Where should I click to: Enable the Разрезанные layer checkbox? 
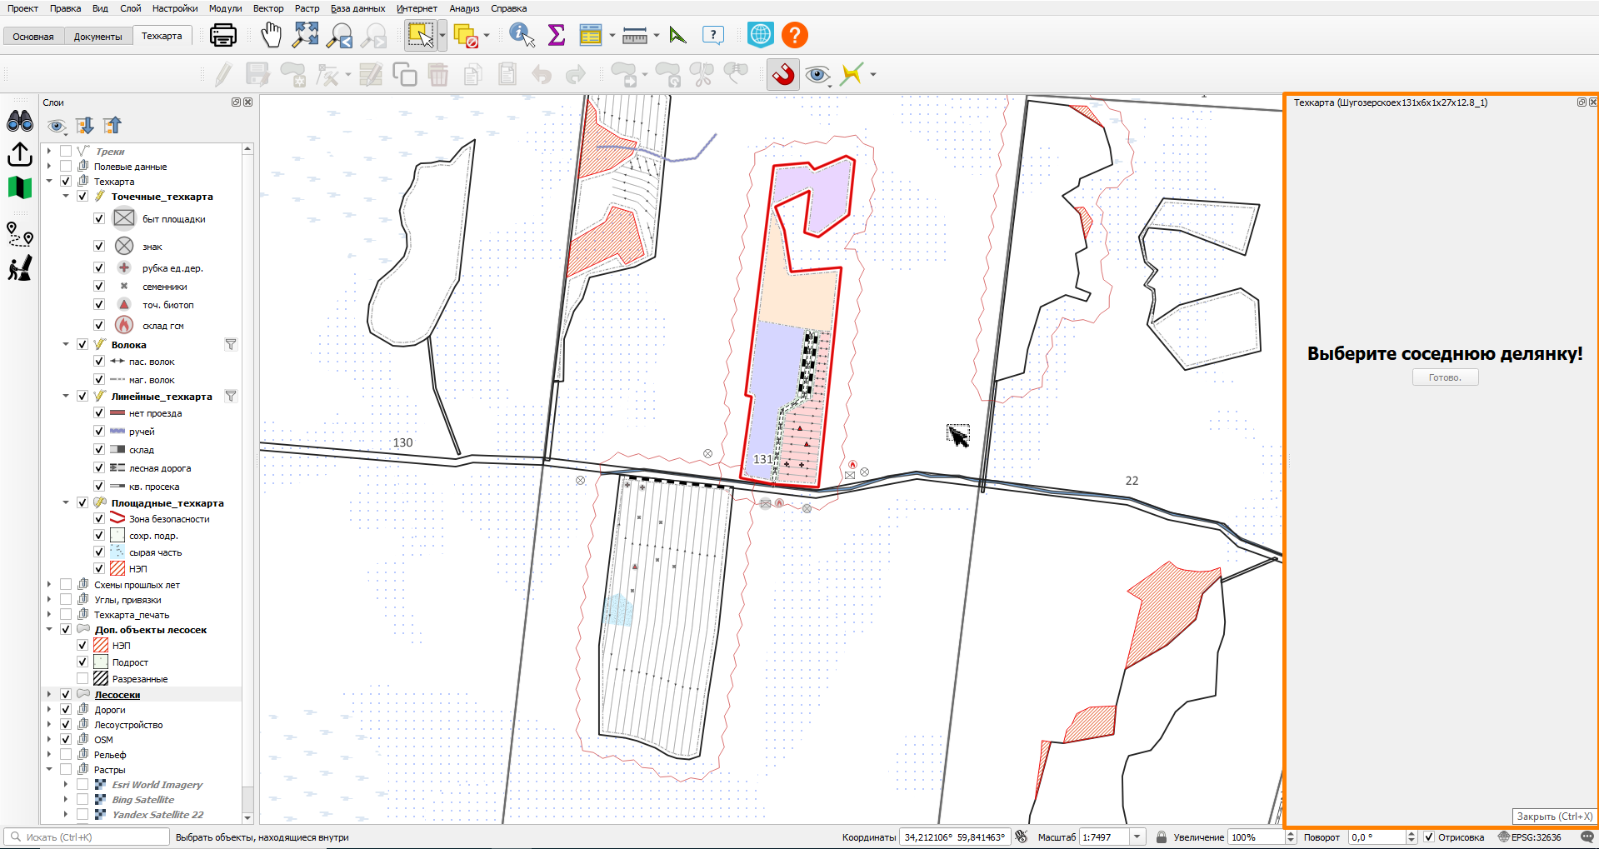[82, 678]
